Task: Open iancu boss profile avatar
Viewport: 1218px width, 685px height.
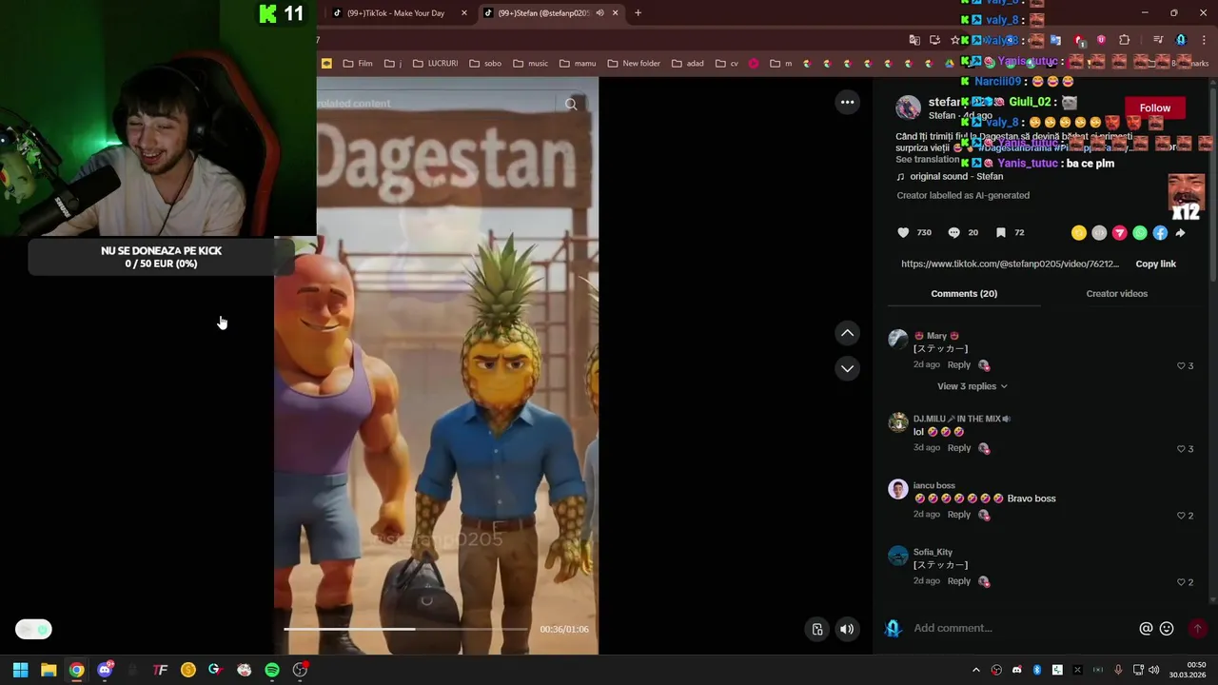Action: (x=897, y=489)
